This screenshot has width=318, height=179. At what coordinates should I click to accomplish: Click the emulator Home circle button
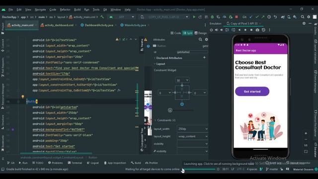(245, 30)
